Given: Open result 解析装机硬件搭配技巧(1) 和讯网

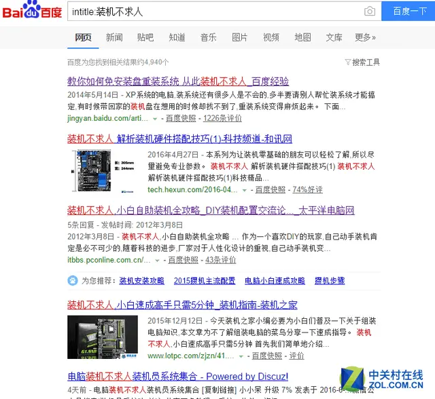Looking at the screenshot, I should (x=179, y=138).
